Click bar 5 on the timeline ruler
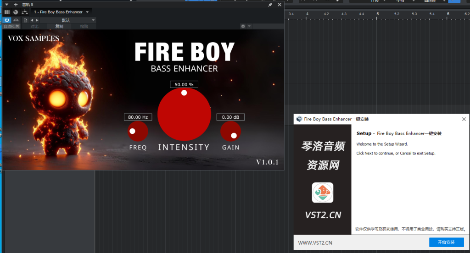Image resolution: width=470 pixels, height=253 pixels. pos(378,14)
